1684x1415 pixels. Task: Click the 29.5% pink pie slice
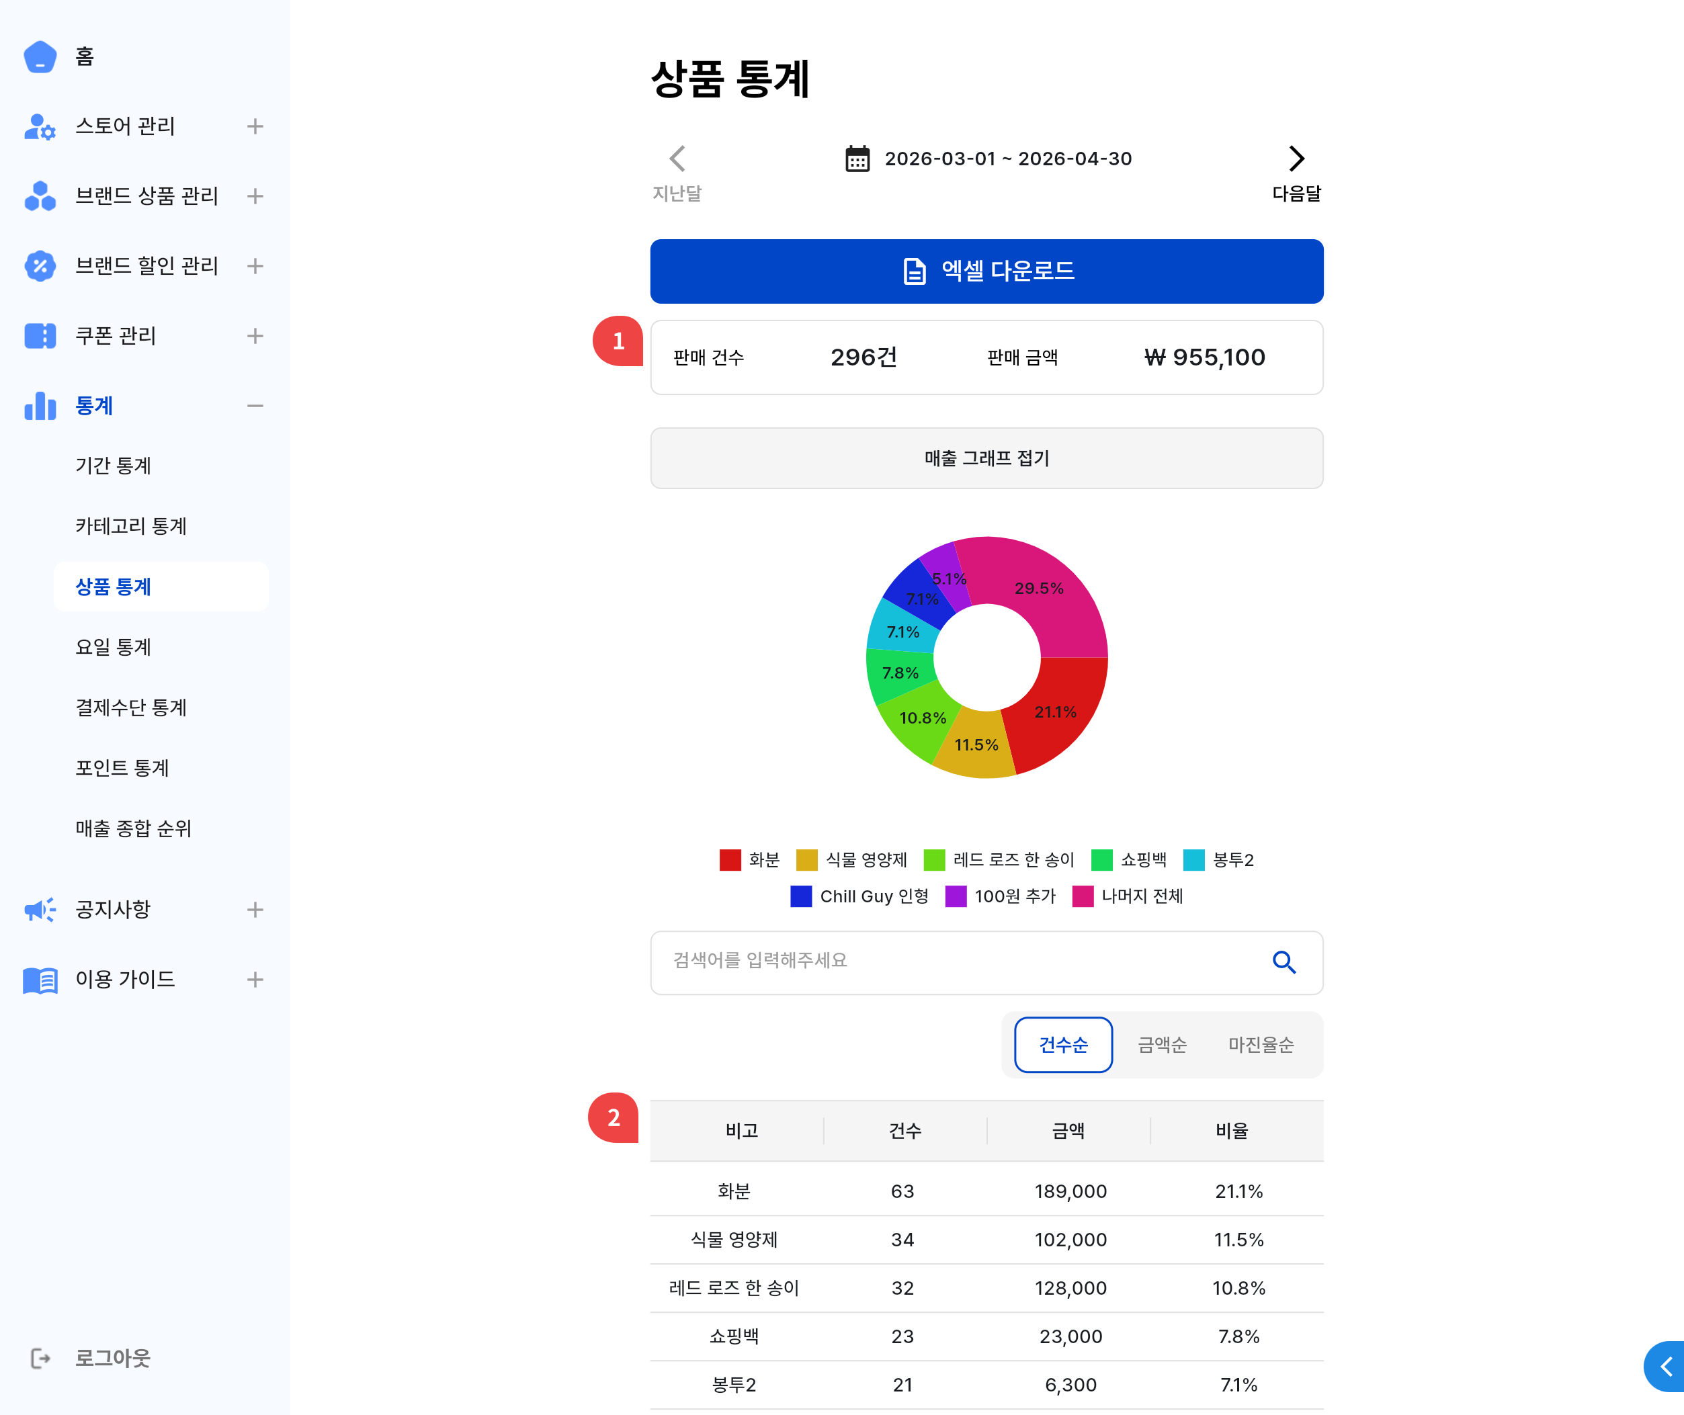coord(1039,588)
